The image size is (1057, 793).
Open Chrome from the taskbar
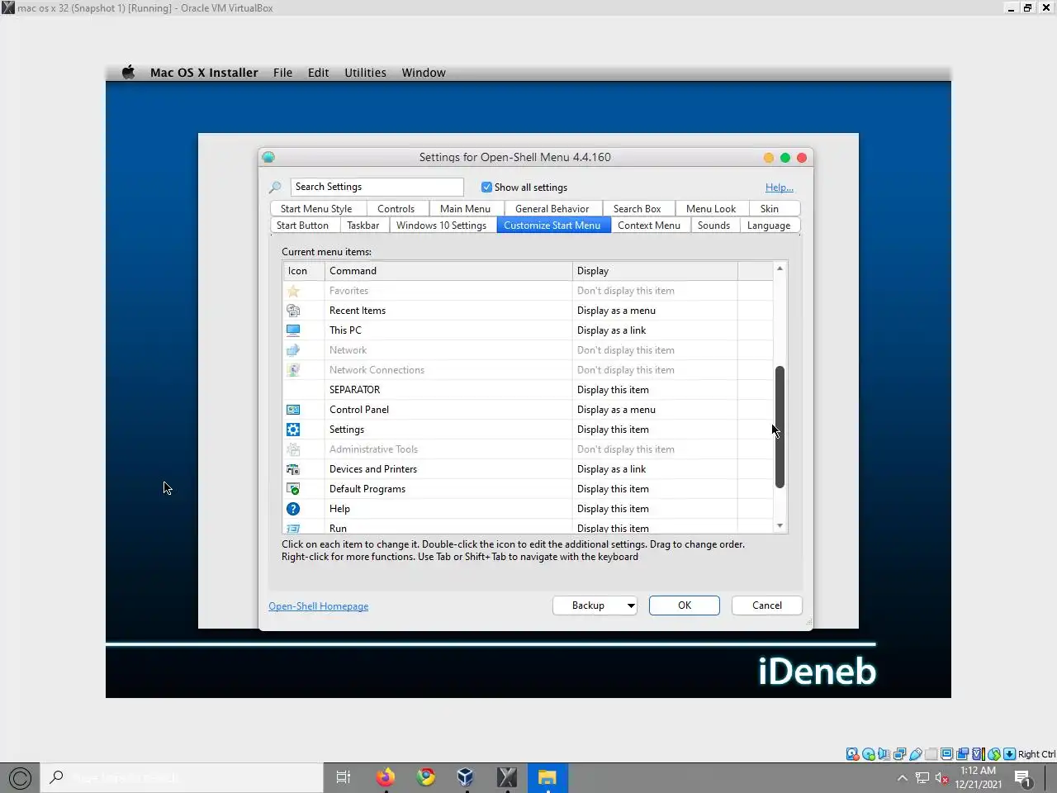pos(426,777)
